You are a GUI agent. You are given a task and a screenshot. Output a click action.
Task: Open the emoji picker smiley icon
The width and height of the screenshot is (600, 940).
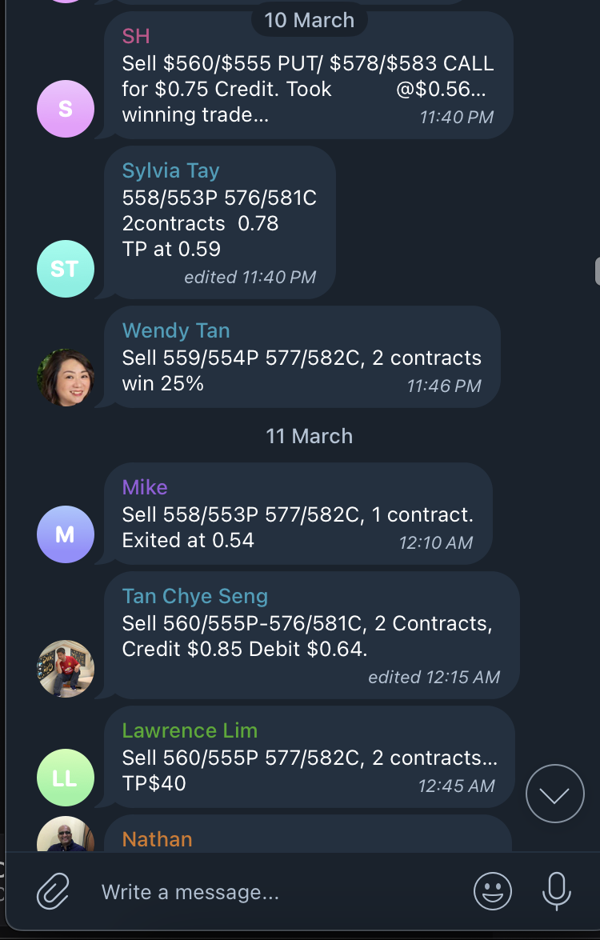tap(493, 891)
